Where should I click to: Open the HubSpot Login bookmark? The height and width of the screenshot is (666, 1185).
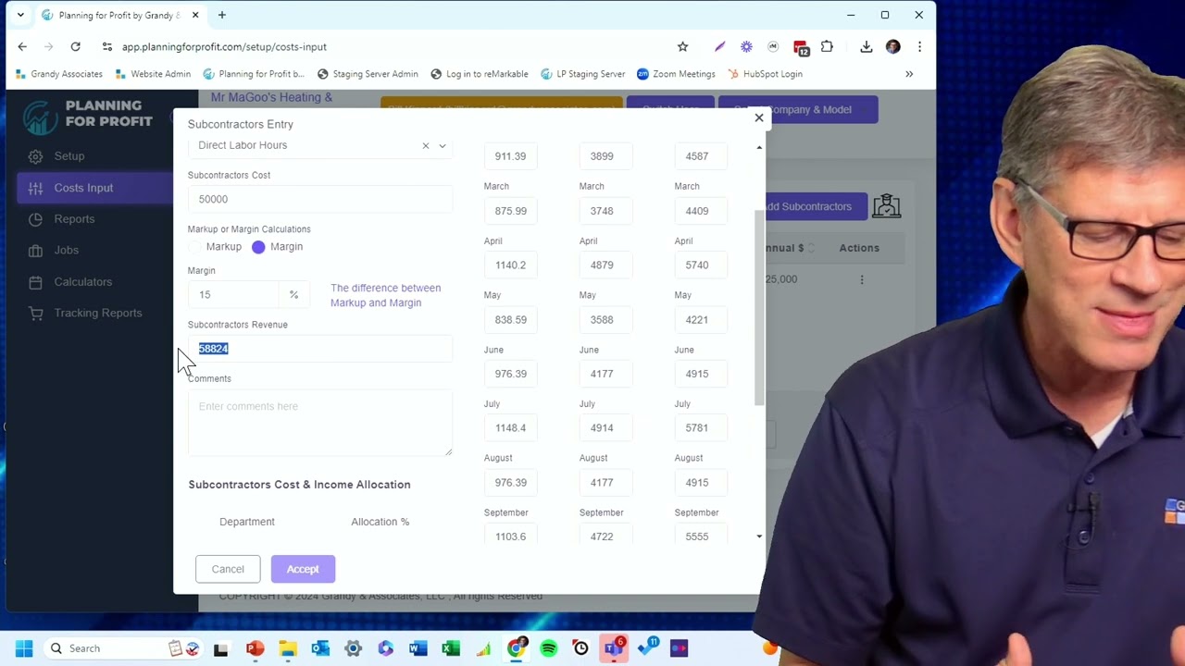click(765, 74)
